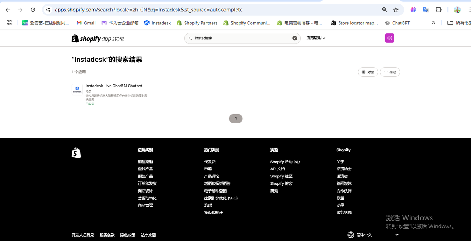Clear the Instadesk search field text
471x241 pixels.
pyautogui.click(x=295, y=38)
